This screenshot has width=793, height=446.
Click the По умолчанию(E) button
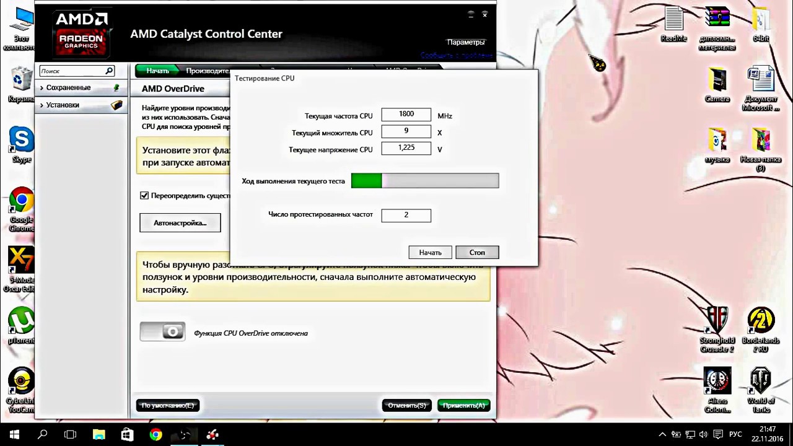pos(167,405)
